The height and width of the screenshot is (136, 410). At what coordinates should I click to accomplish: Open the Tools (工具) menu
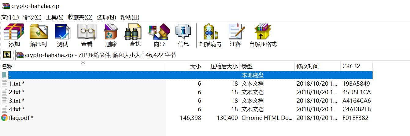coord(55,17)
